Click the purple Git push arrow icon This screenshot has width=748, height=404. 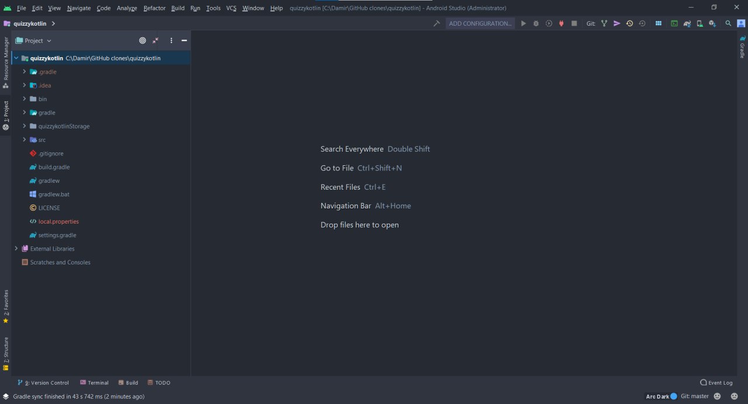(x=617, y=23)
